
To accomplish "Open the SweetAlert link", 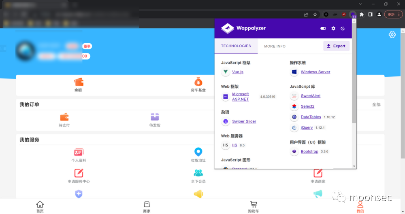I will [x=311, y=96].
